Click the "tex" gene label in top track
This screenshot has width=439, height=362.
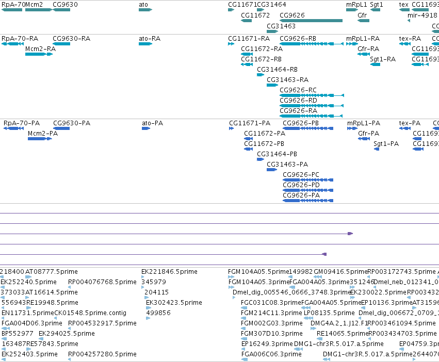404,5
